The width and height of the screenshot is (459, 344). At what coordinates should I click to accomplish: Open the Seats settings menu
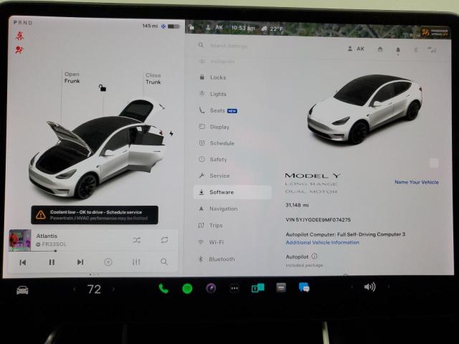point(218,110)
